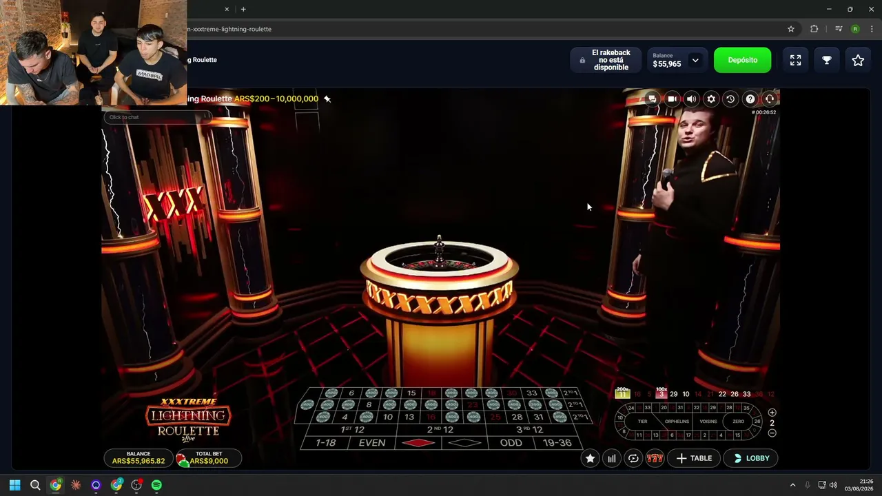Select TIER bet on racetrack

pos(642,421)
